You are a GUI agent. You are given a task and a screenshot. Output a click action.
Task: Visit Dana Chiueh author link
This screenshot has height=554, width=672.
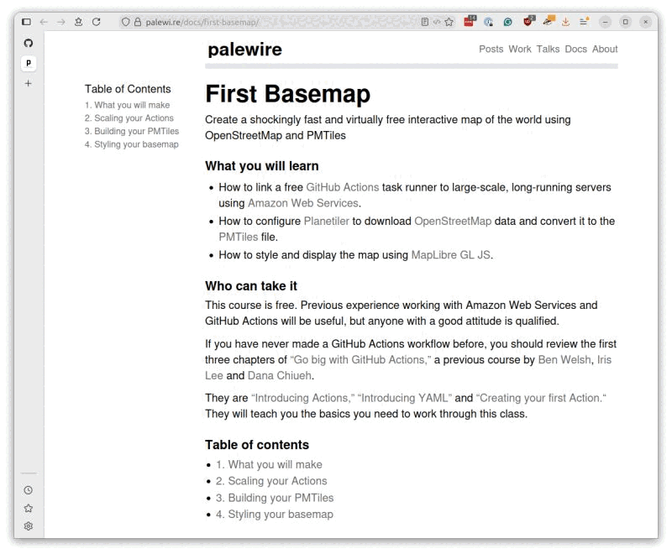coord(280,375)
